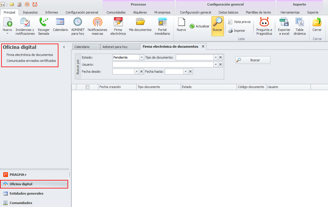Open the Configuración personal tab
328x207 pixels.
pyautogui.click(x=82, y=12)
